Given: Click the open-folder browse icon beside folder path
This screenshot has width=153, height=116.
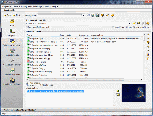Looking at the screenshot, I should [x=134, y=23].
